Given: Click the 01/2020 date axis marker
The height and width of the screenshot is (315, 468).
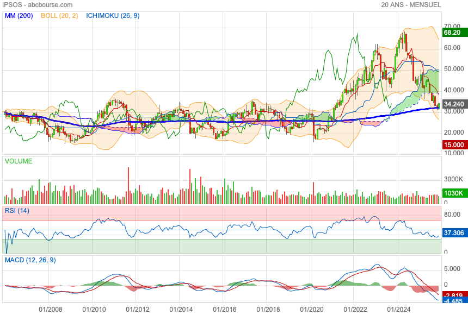Looking at the screenshot, I should click(310, 309).
